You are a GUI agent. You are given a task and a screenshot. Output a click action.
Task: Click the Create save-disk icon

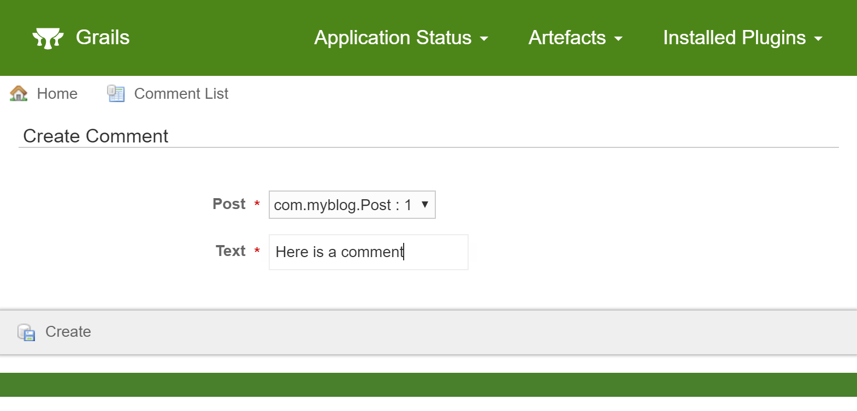point(26,332)
